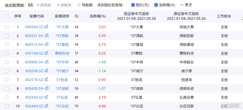Open *ST众应 in 股票简称 column
This screenshot has height=110, width=243.
tap(62, 106)
